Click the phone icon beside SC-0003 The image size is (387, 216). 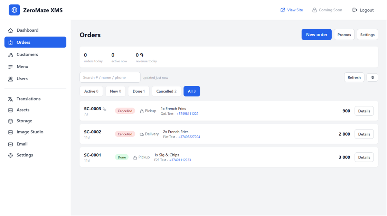tap(105, 109)
